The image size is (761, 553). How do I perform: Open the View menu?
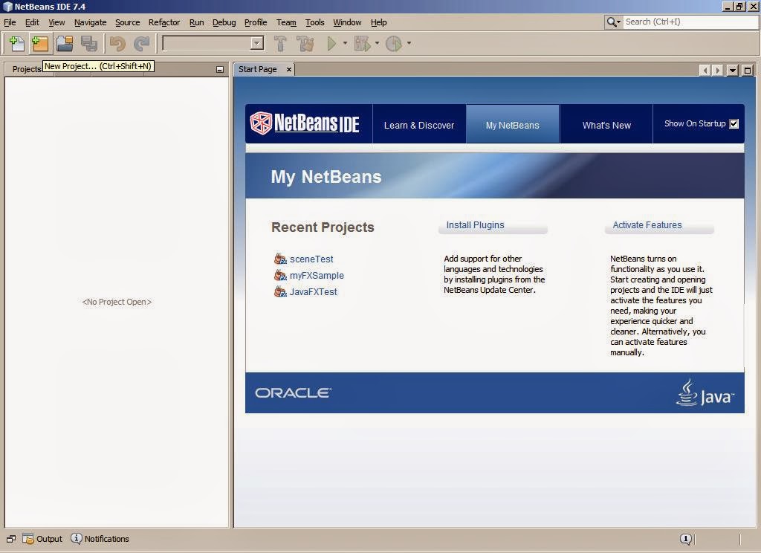[56, 22]
